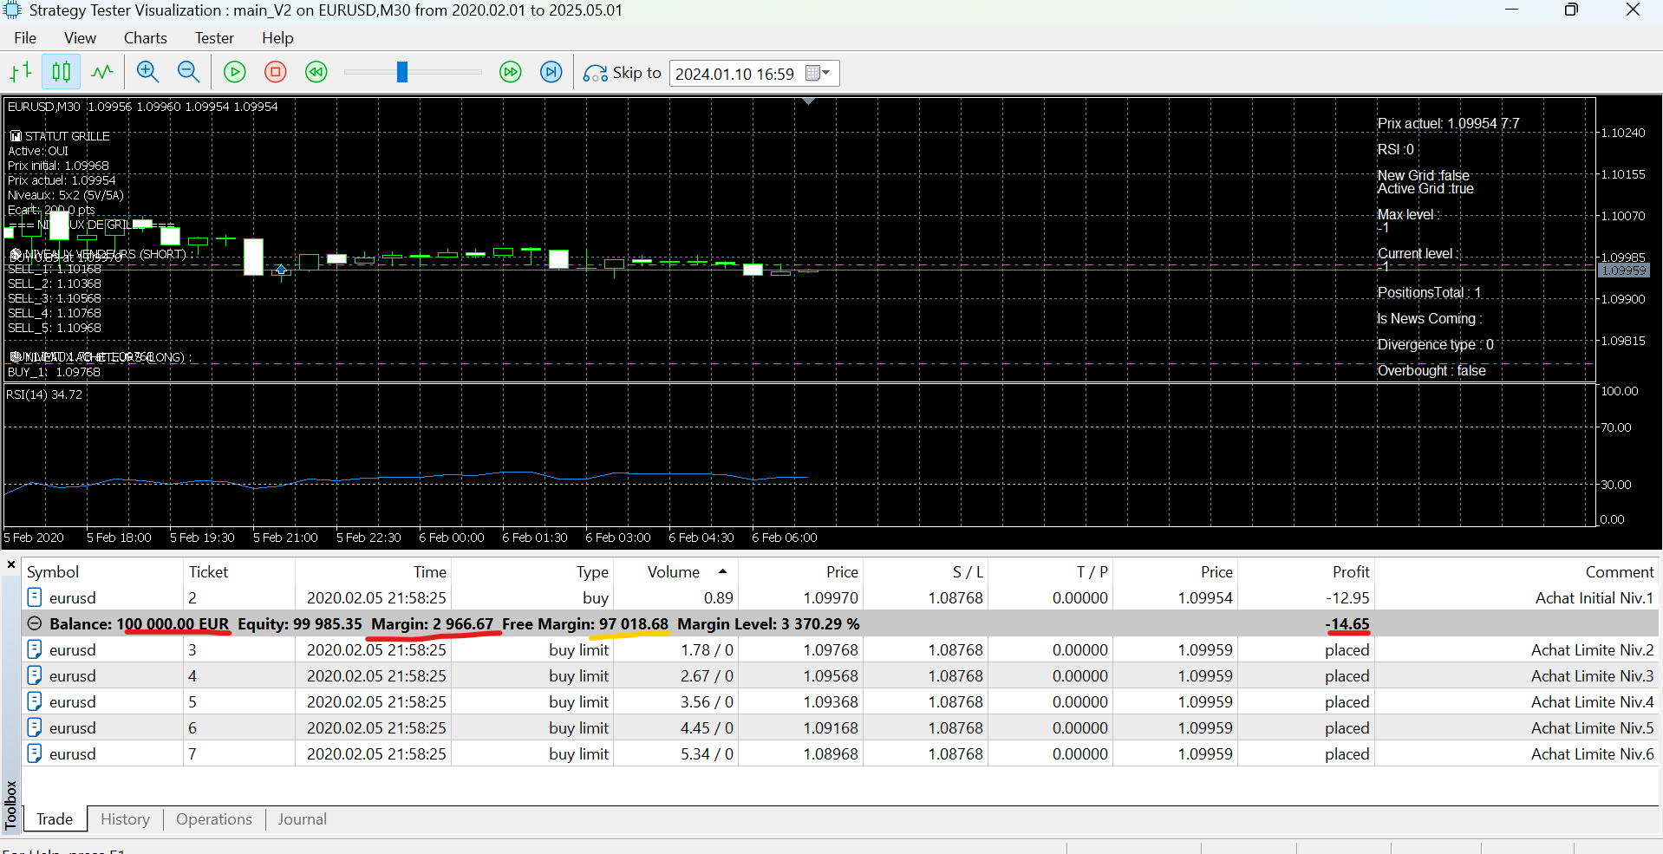The width and height of the screenshot is (1663, 854).
Task: Click the 1.09959 current price label on the price axis
Action: pos(1623,271)
